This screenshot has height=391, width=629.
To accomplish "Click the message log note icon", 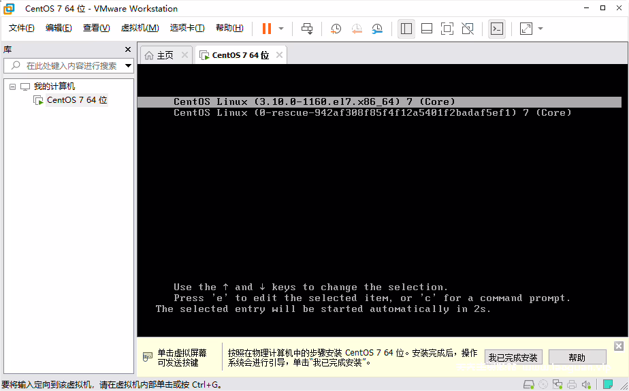I will (x=608, y=385).
